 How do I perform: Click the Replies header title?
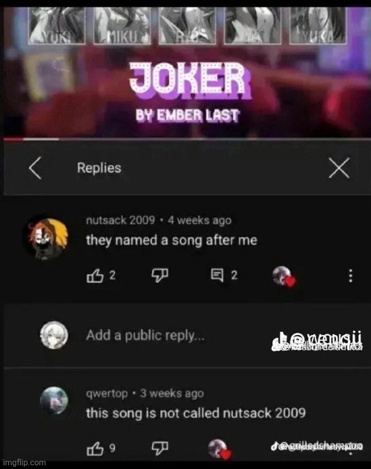[99, 167]
